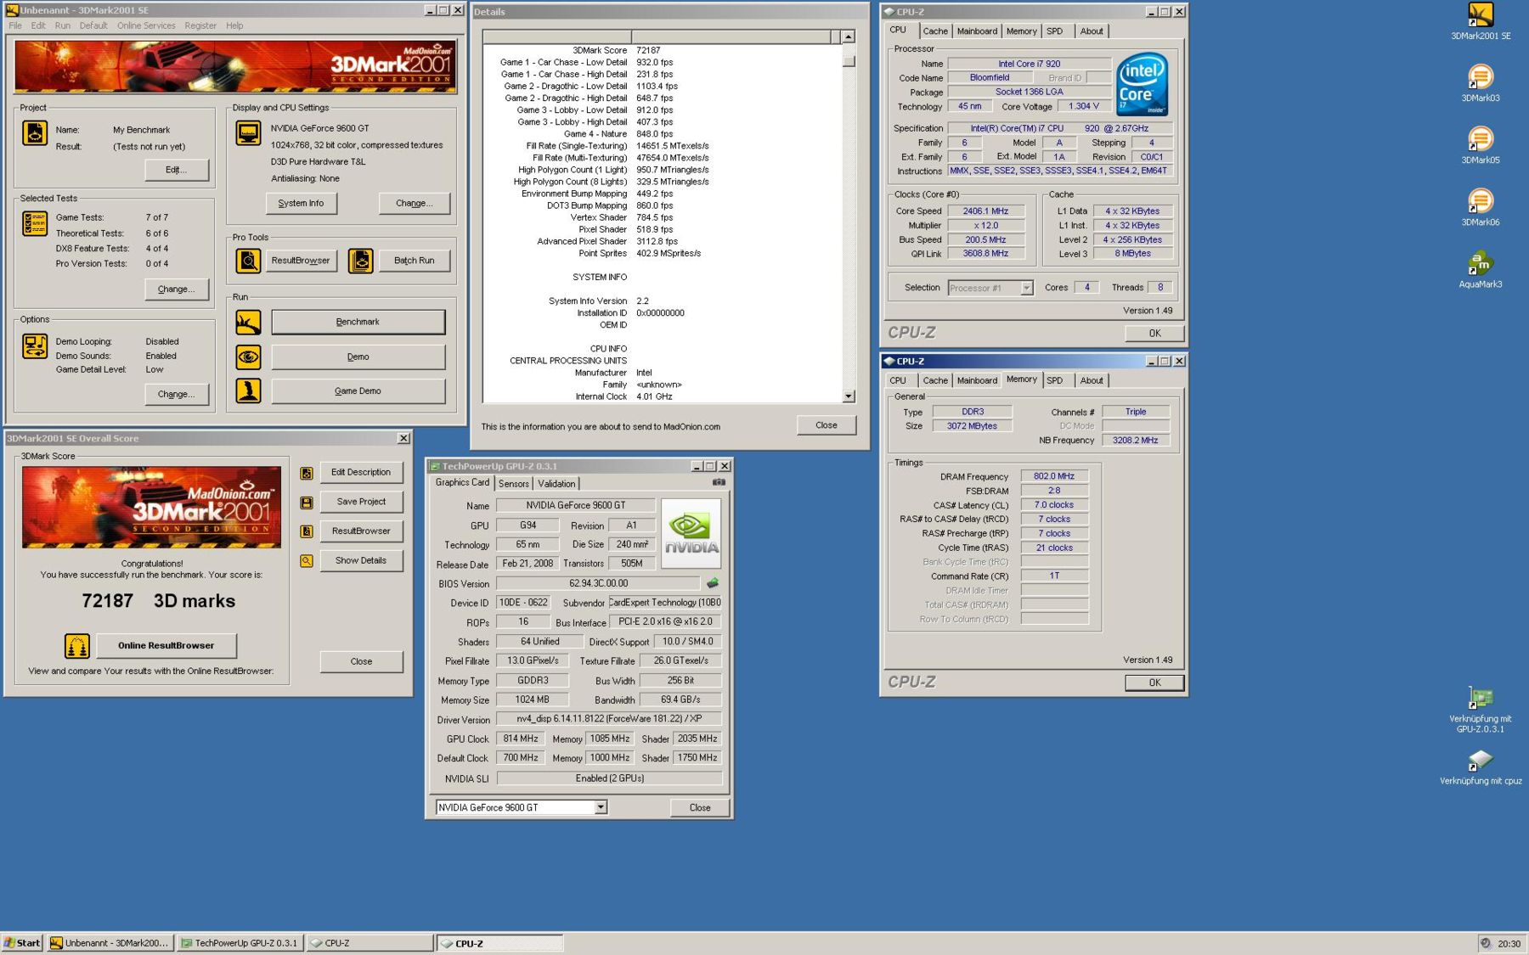Open AquaMark3 desktop shortcut
The height and width of the screenshot is (955, 1529).
[x=1480, y=269]
